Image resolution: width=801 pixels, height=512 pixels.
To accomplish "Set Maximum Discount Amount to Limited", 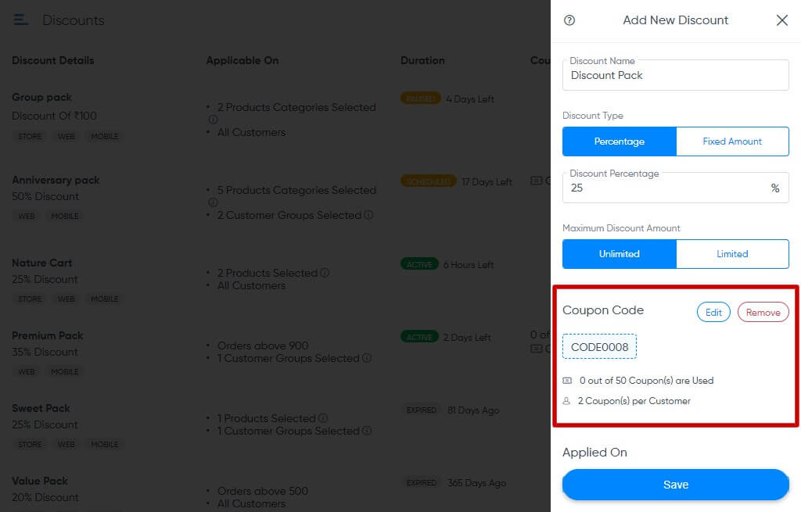I will tap(732, 254).
